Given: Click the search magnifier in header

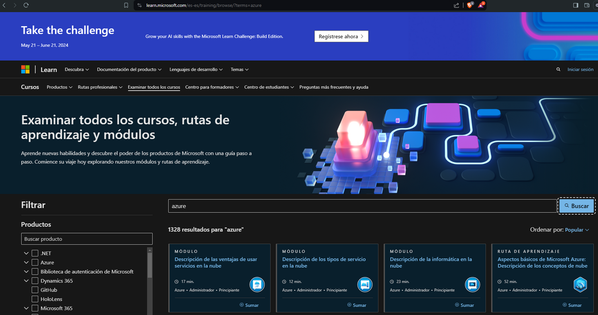Looking at the screenshot, I should 558,69.
